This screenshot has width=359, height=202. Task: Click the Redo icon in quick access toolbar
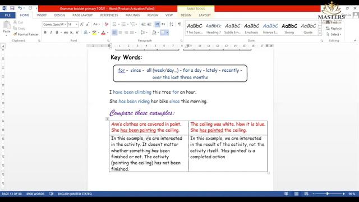click(x=30, y=8)
